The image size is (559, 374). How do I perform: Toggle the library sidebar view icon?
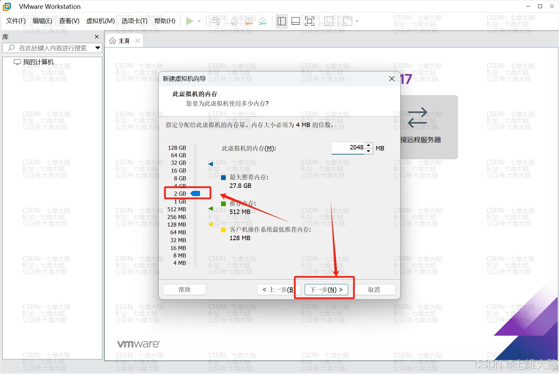click(282, 21)
